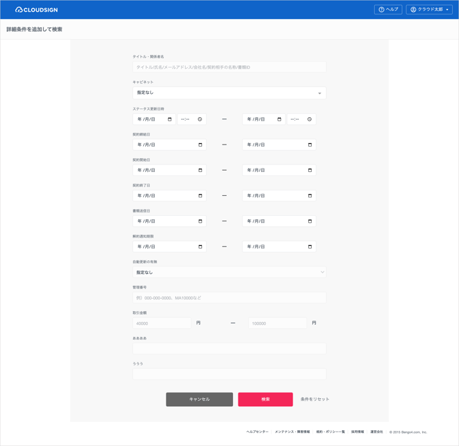This screenshot has height=446, width=459.
Task: Open the メンテナンス・障害情報 footer link
Action: [x=292, y=432]
